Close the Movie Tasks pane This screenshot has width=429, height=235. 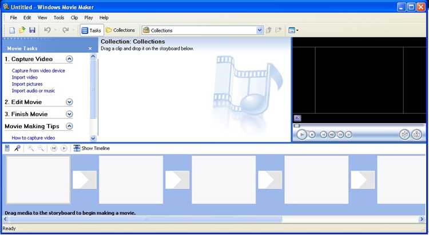pyautogui.click(x=90, y=49)
